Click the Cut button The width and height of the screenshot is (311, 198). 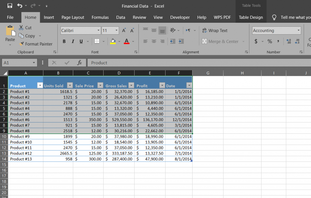point(25,28)
